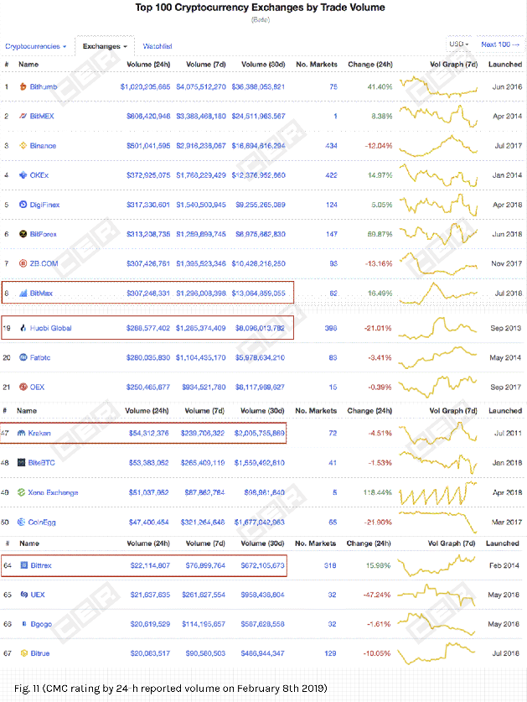Open the Cryptocurrencies dropdown menu
The height and width of the screenshot is (702, 527).
[36, 46]
